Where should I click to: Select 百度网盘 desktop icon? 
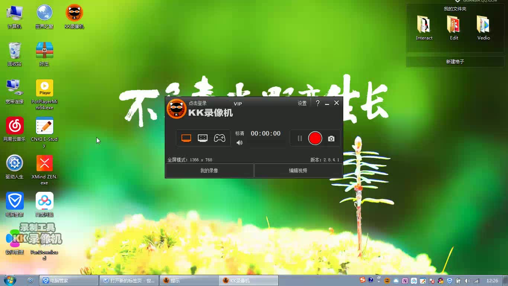45,205
